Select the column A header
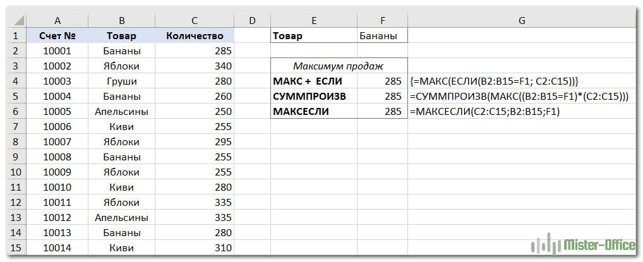This screenshot has height=262, width=643. tap(57, 21)
